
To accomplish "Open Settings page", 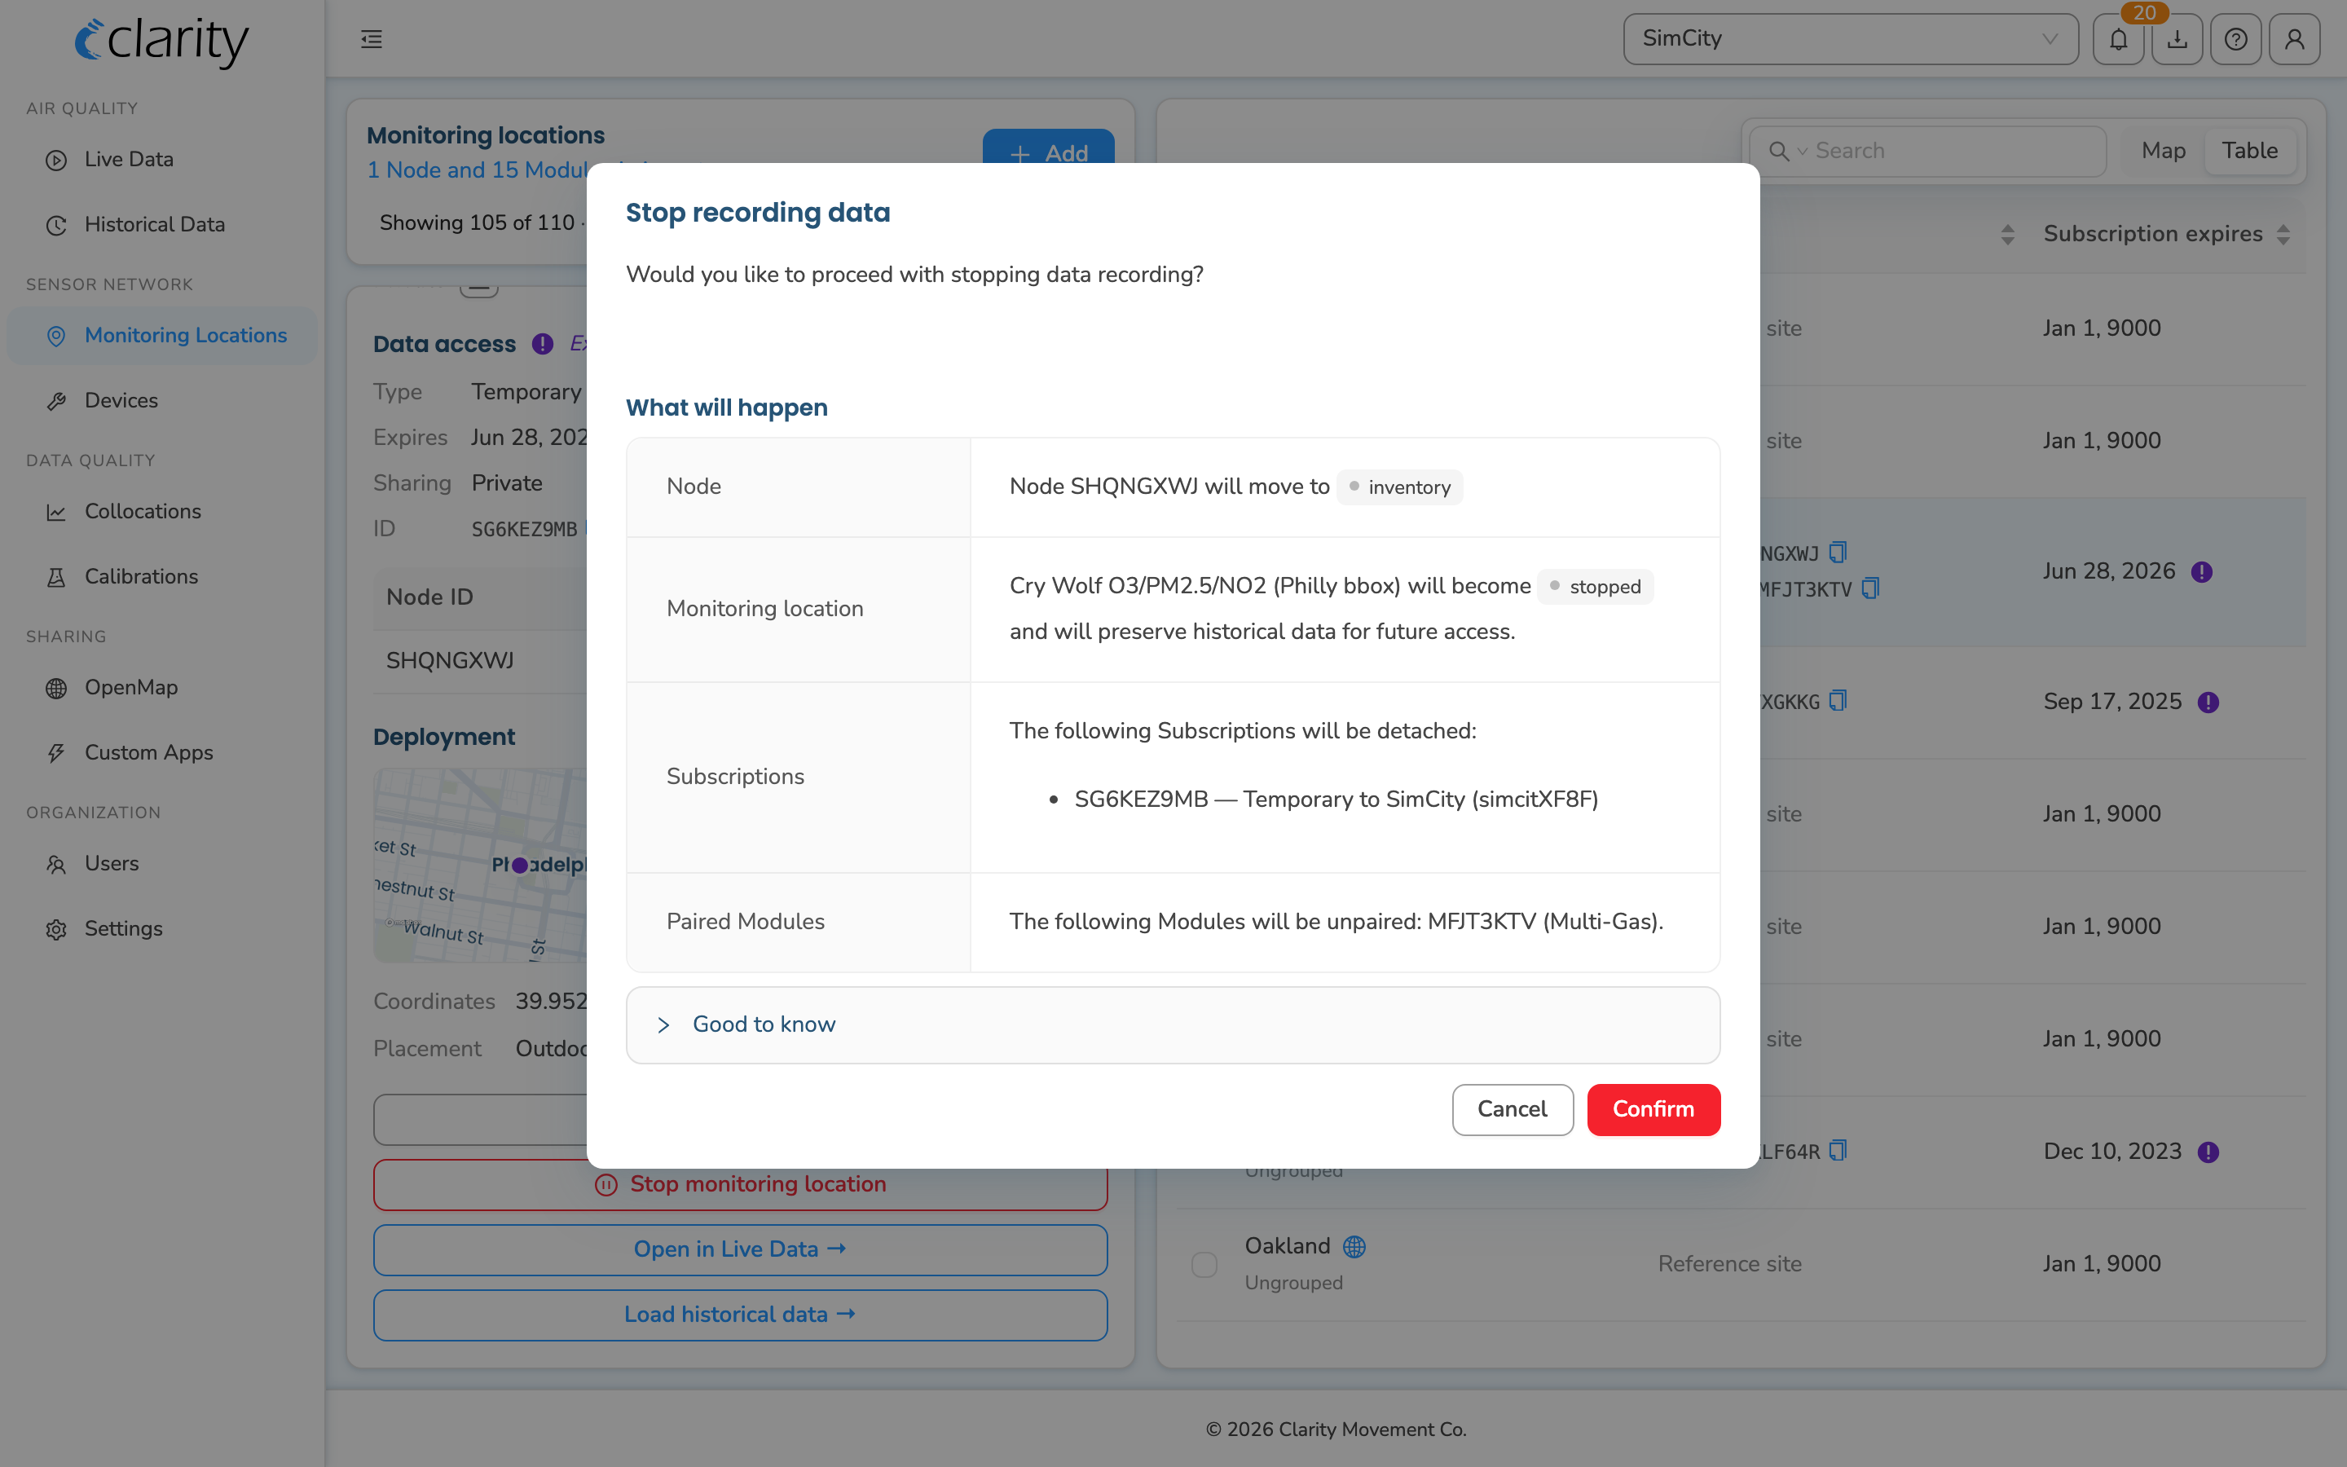I will point(162,929).
